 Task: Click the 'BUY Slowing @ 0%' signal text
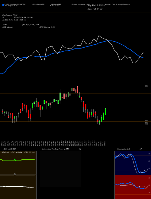(x=47, y=27)
